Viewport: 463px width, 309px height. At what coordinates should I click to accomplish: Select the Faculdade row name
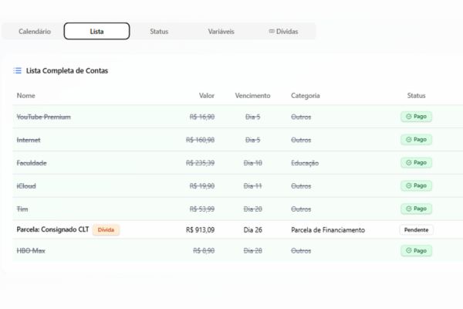(x=32, y=163)
